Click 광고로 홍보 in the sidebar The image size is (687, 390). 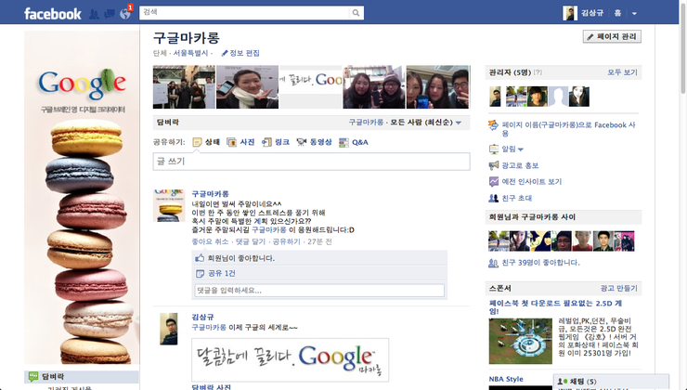(519, 165)
